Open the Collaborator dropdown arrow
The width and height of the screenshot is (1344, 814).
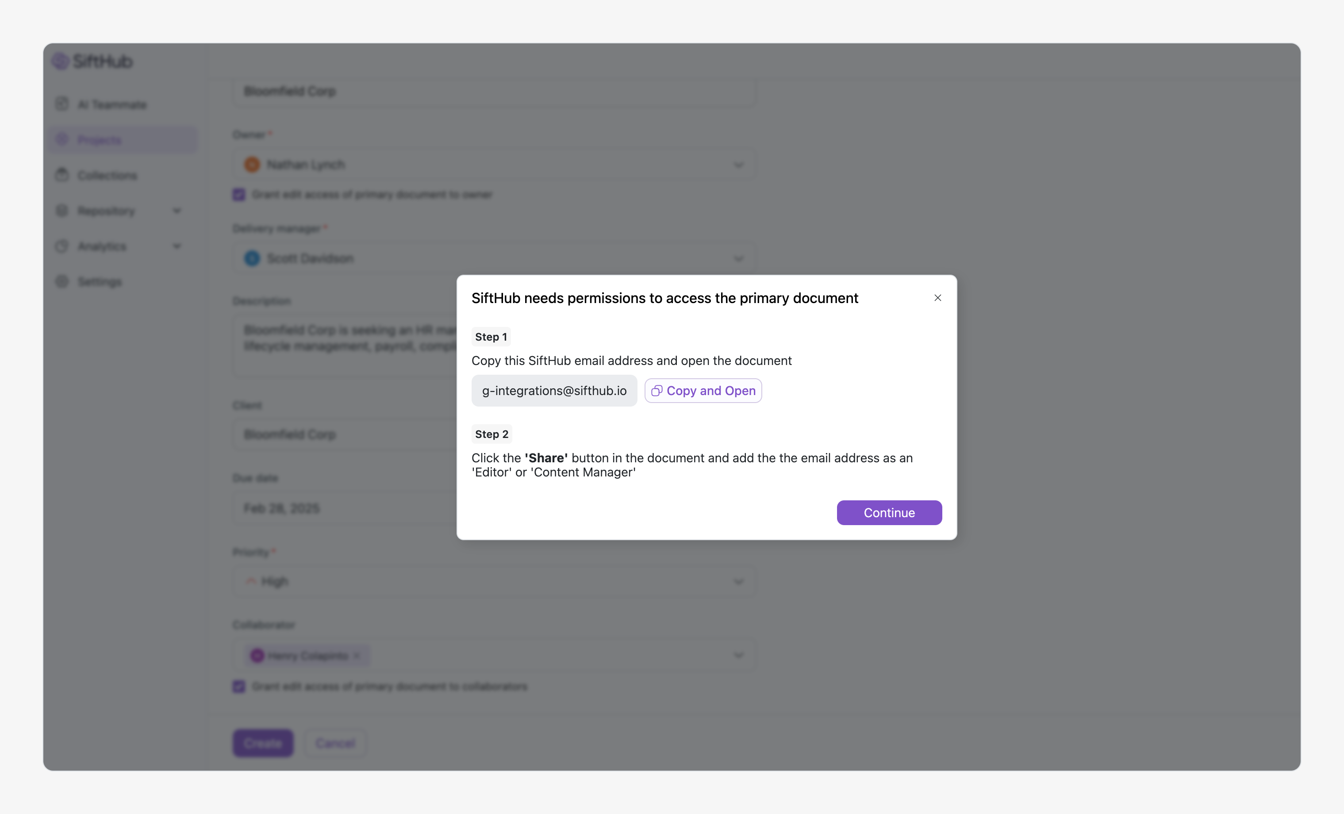click(738, 655)
